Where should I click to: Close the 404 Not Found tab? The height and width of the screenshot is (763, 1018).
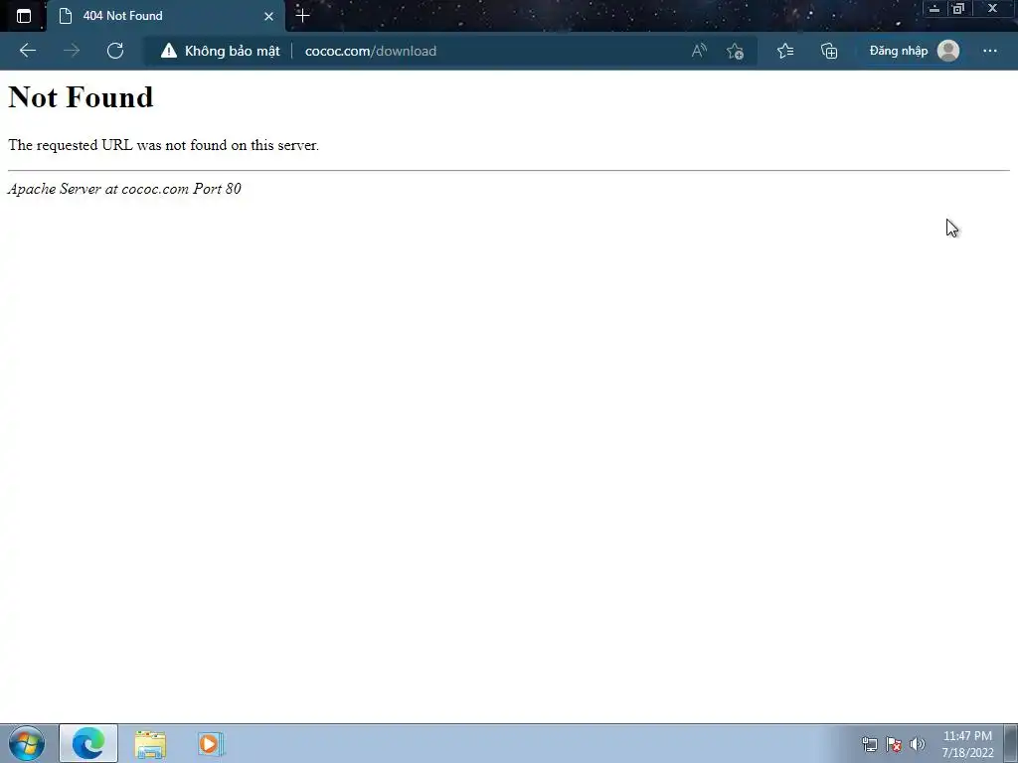268,16
